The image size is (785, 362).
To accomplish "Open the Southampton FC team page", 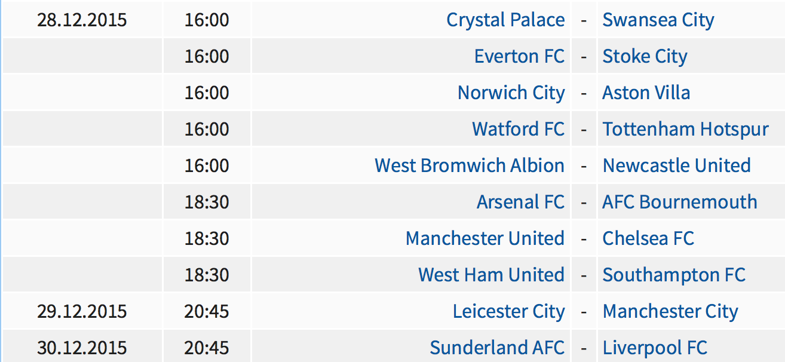I will click(x=674, y=275).
